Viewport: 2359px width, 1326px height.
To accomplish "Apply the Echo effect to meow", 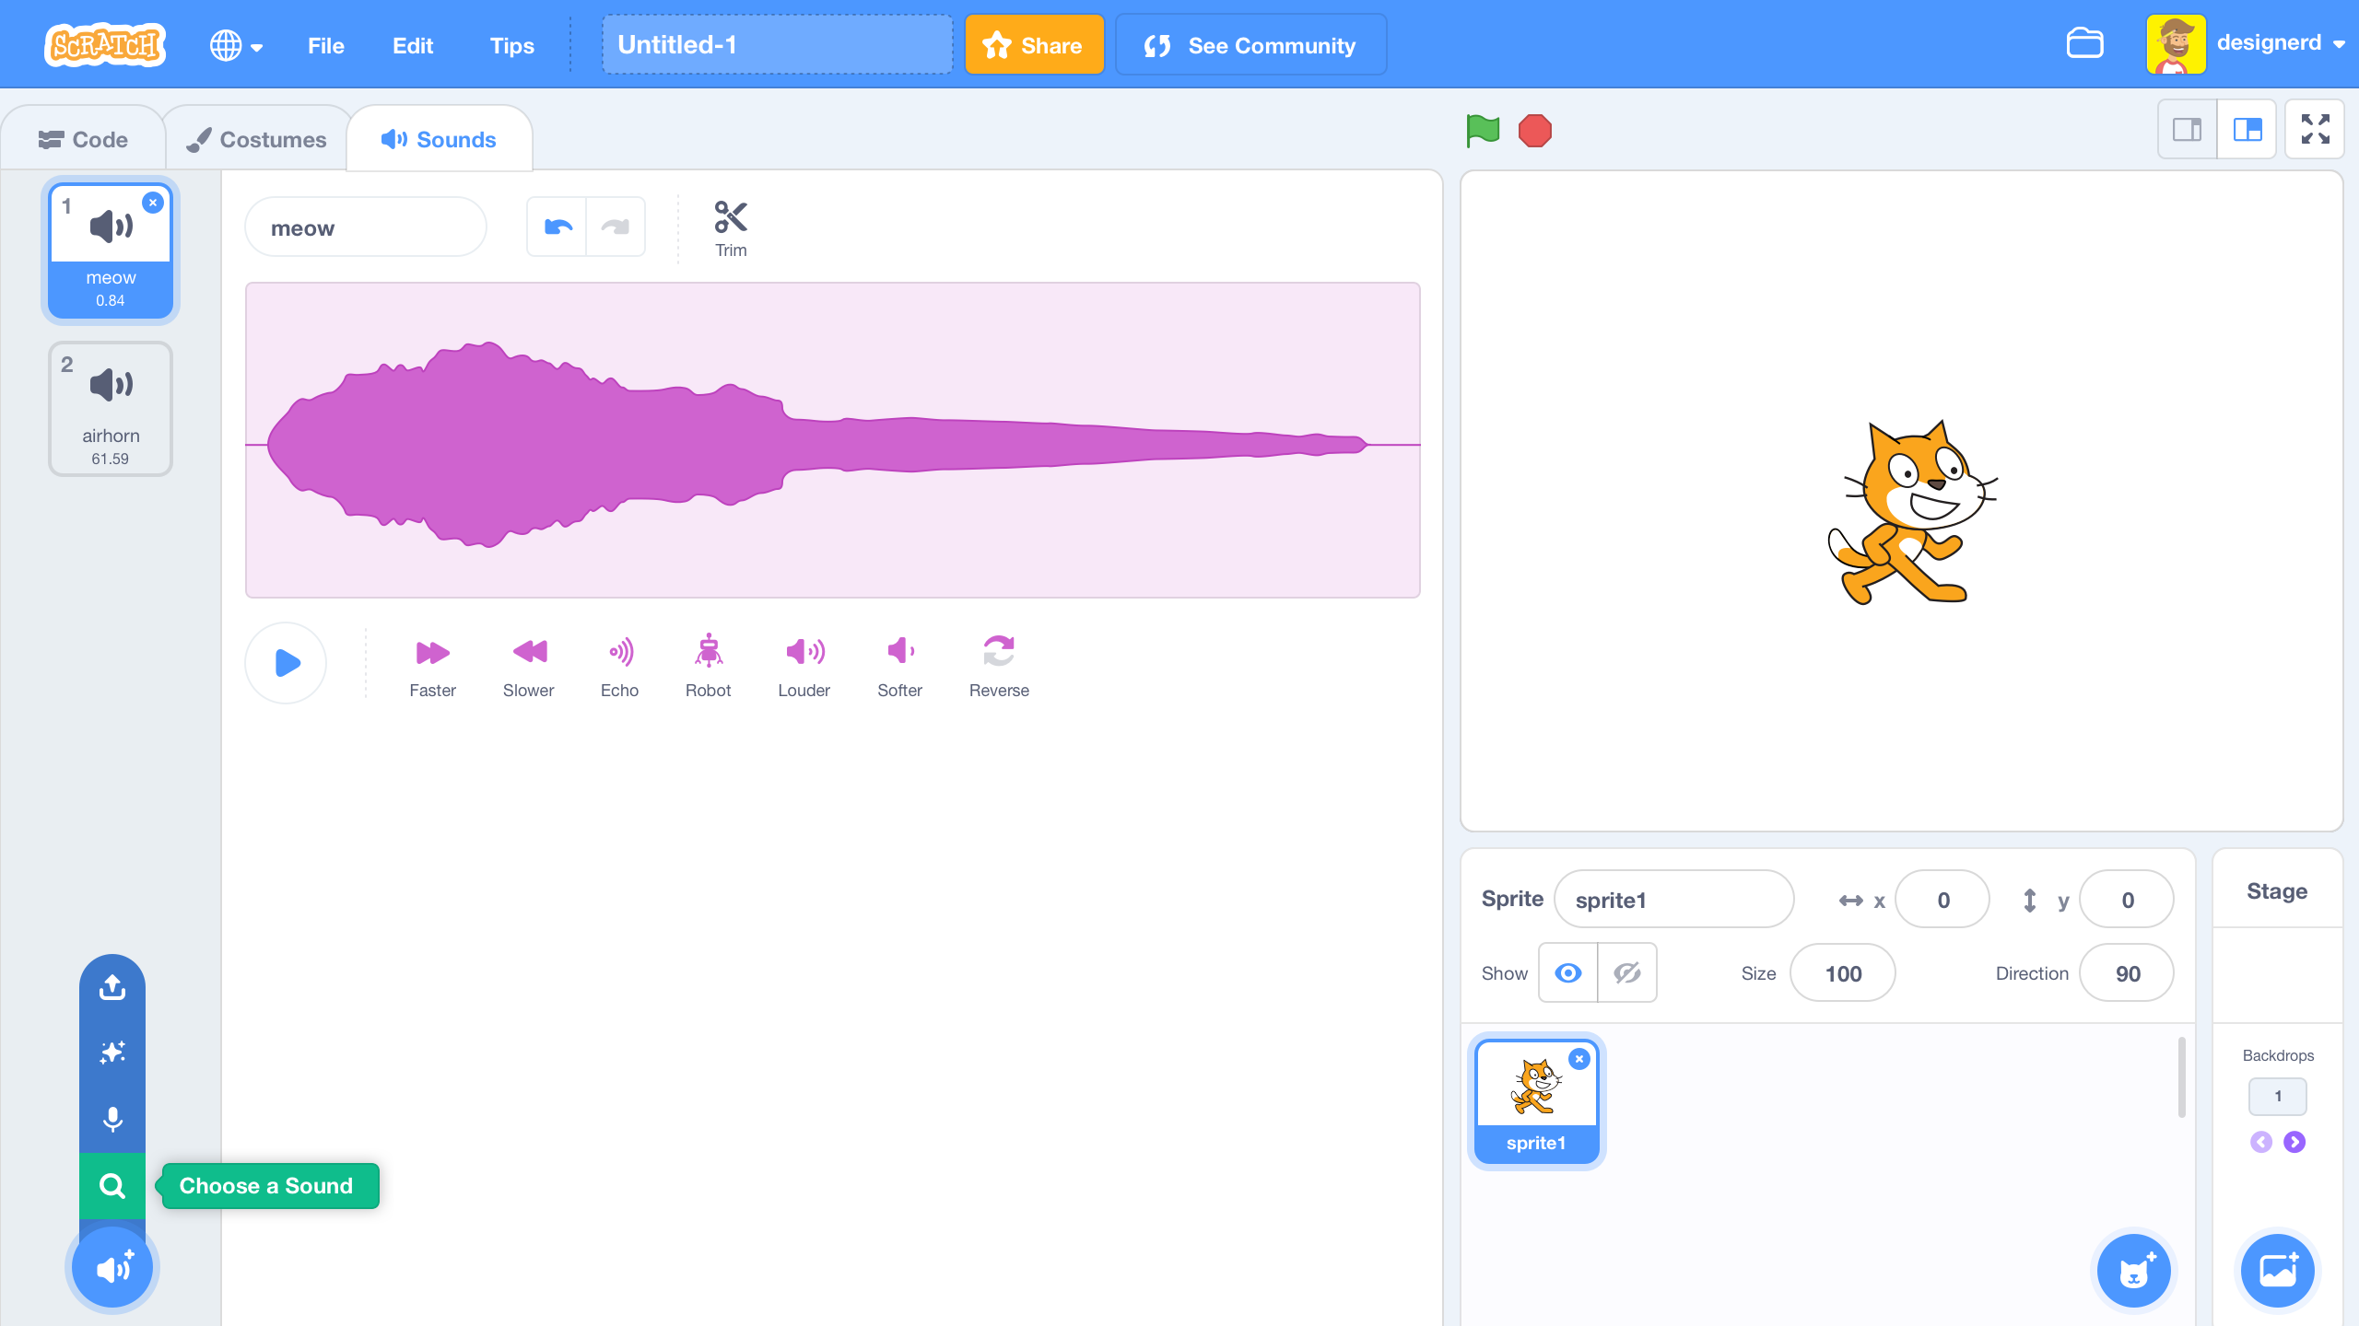I will click(x=619, y=663).
